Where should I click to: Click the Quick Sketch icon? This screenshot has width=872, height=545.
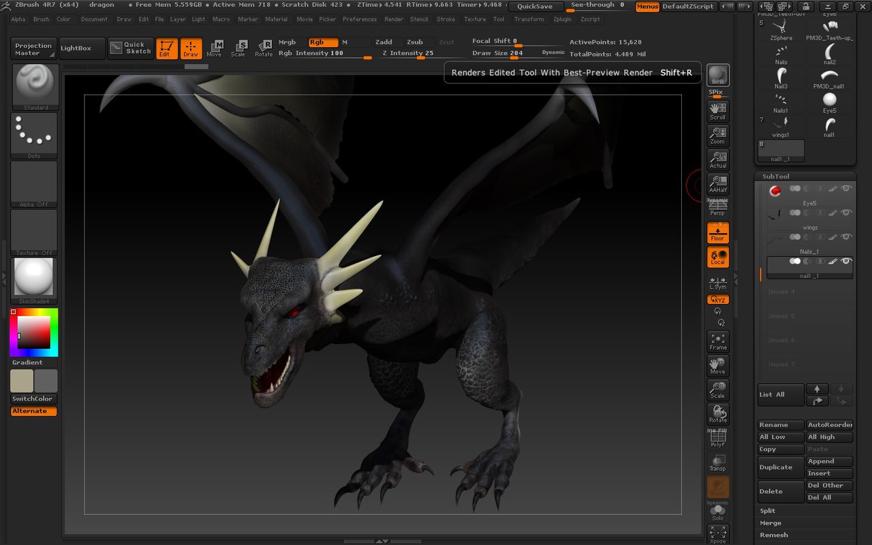click(131, 48)
